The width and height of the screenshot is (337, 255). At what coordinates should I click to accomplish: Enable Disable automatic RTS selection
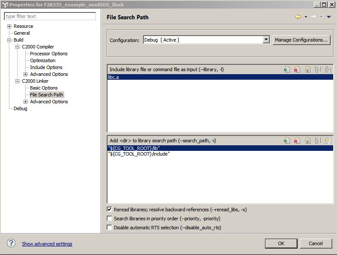coord(109,228)
